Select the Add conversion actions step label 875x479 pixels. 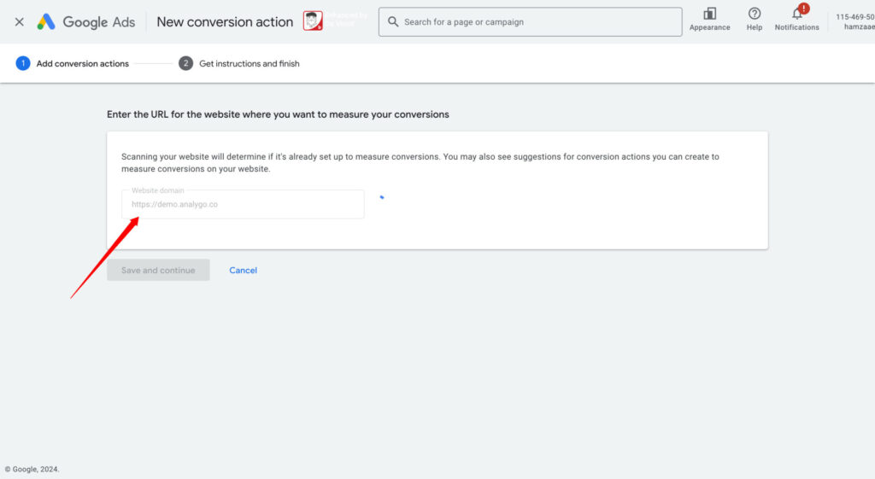[82, 63]
